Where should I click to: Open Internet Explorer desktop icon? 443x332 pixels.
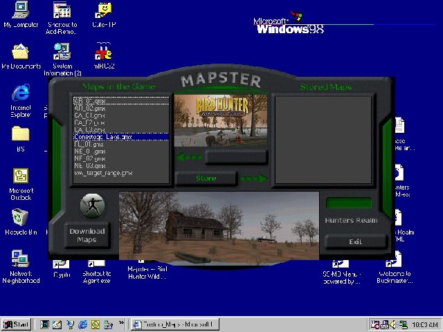[x=21, y=101]
